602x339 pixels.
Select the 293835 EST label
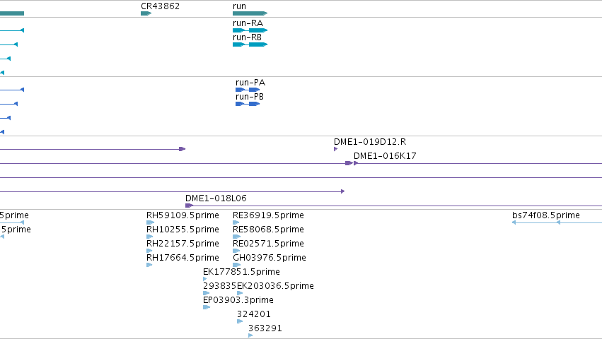[219, 286]
